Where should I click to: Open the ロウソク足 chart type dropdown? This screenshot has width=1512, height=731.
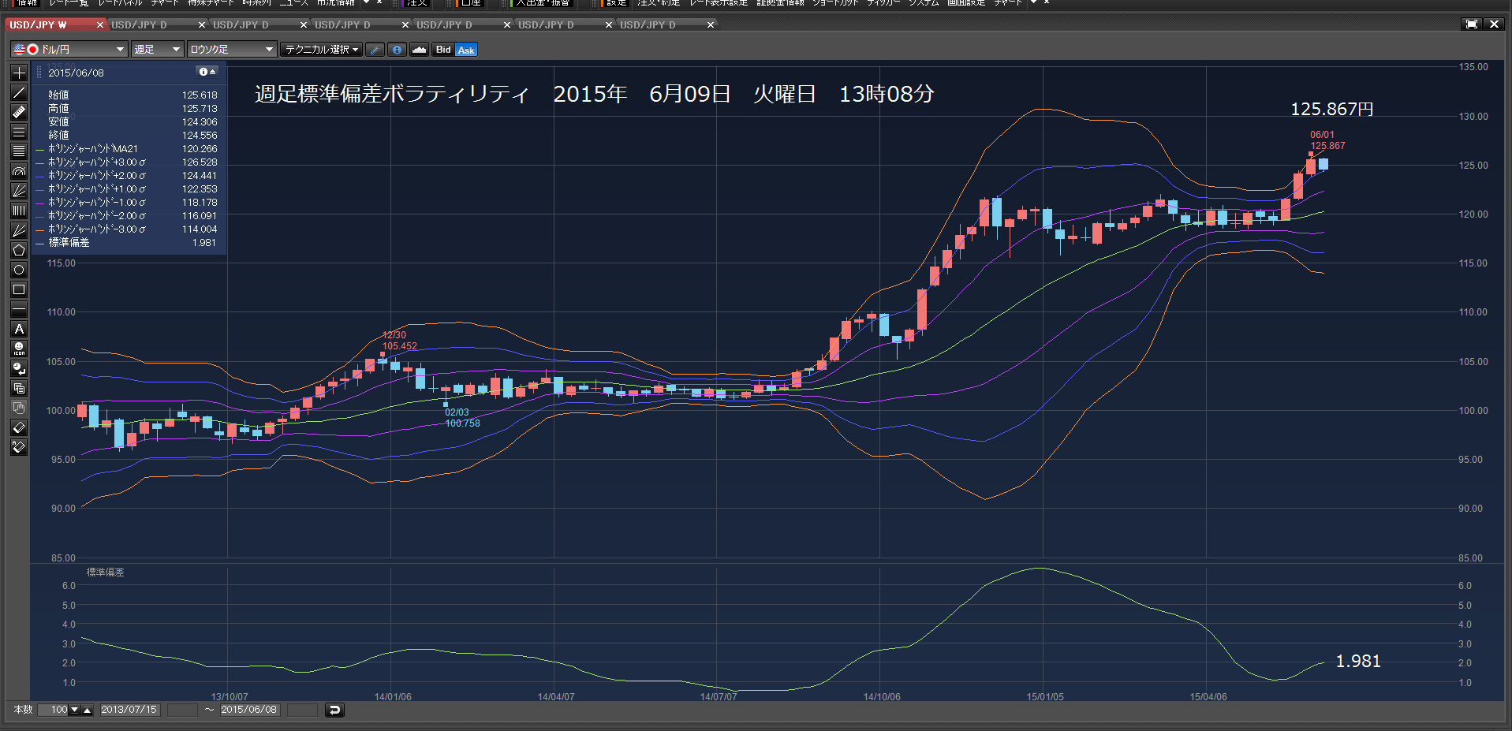(232, 50)
